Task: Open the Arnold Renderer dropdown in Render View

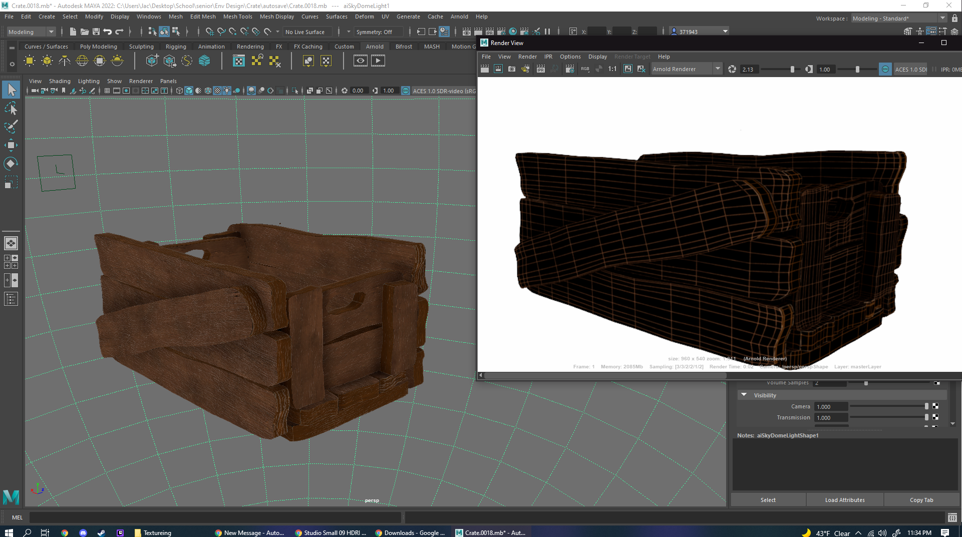Action: (x=718, y=69)
